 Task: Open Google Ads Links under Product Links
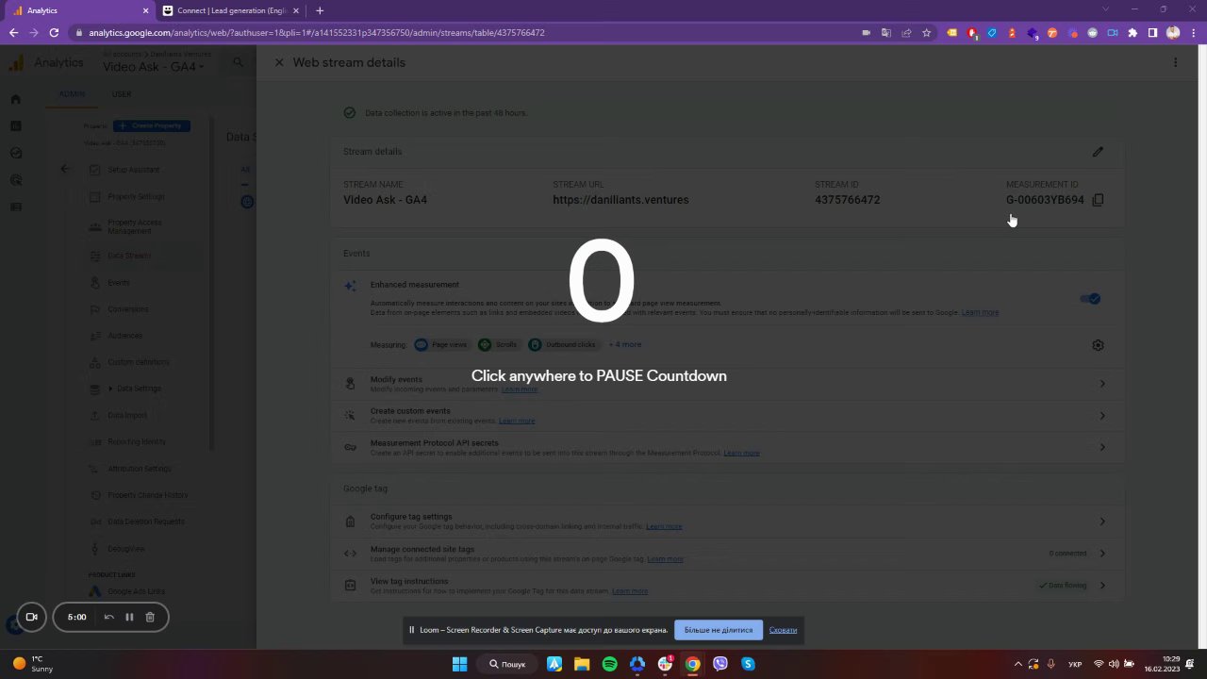pos(136,591)
